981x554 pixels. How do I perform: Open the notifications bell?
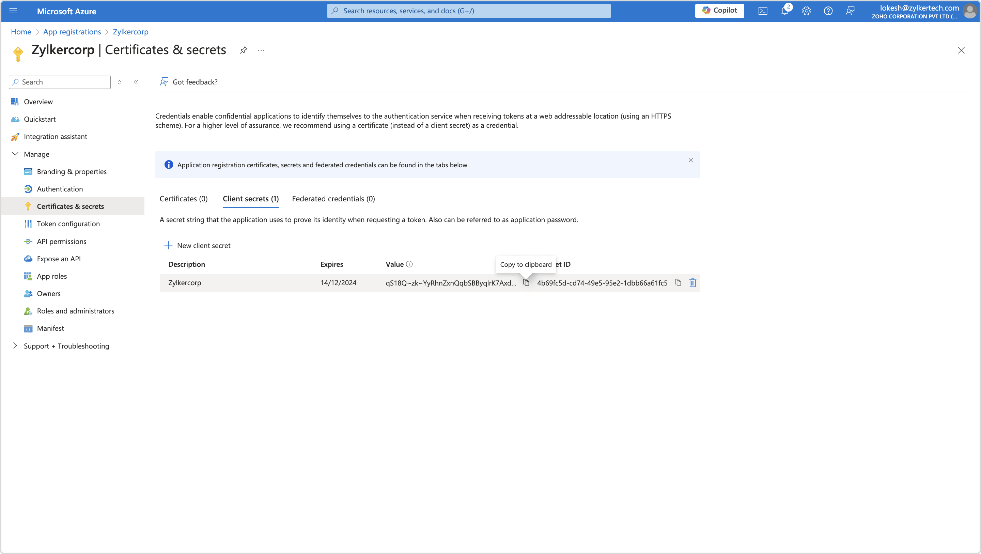(x=784, y=11)
